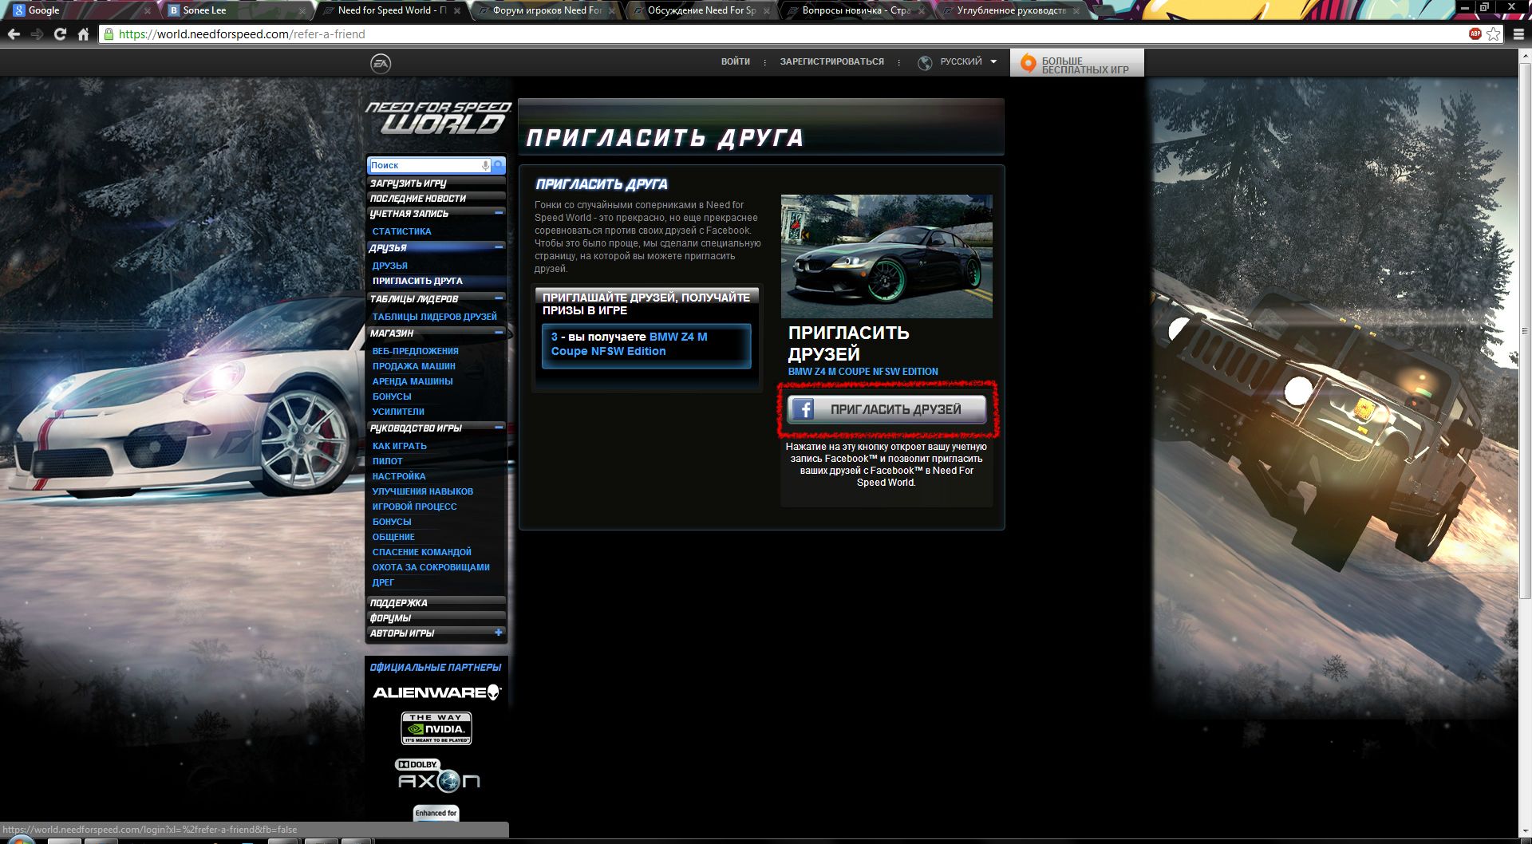Screen dimensions: 1532x844
Task: Open the Russian language dropdown arrow
Action: tap(993, 61)
